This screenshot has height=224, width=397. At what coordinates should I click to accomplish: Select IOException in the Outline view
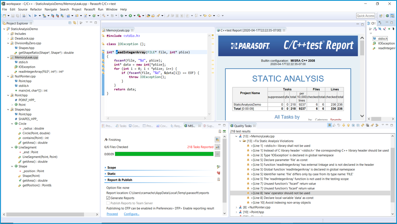point(386,43)
